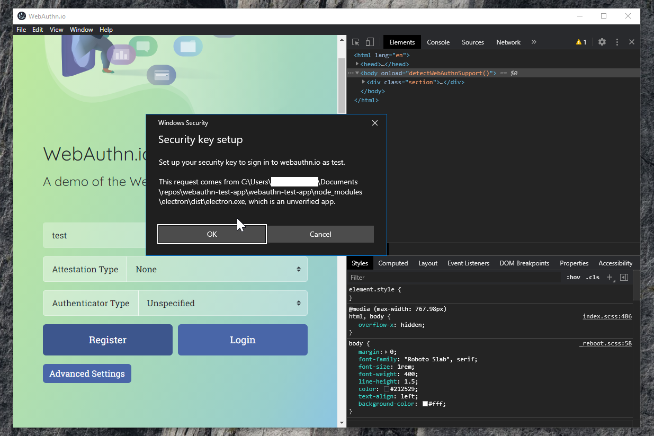Open DevTools settings gear icon
Image resolution: width=654 pixels, height=436 pixels.
pos(602,42)
